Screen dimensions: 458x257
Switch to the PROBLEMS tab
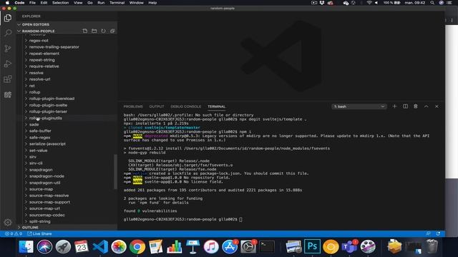click(x=133, y=106)
